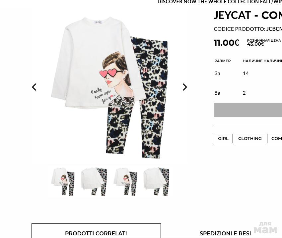
Task: Select size 8a row
Action: click(248, 93)
